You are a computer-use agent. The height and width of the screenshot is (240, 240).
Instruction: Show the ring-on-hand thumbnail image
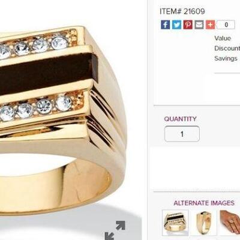(x=230, y=223)
